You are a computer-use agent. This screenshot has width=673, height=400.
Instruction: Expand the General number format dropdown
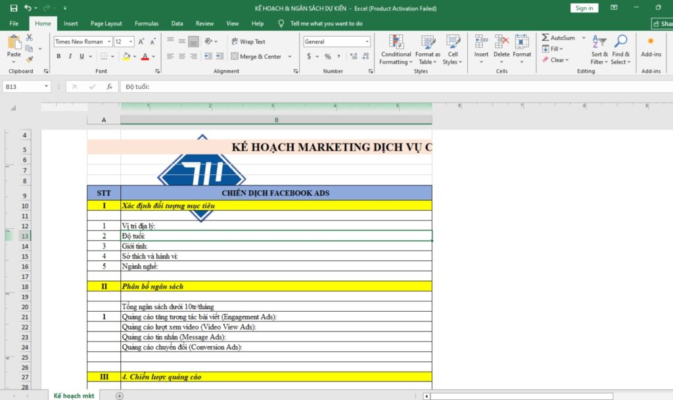tap(367, 41)
